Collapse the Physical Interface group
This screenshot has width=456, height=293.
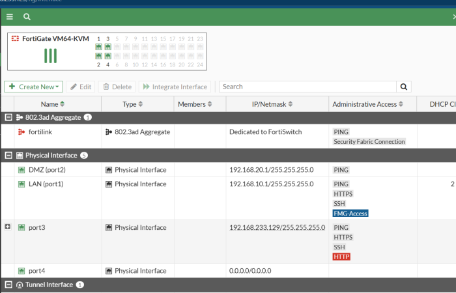coord(8,156)
